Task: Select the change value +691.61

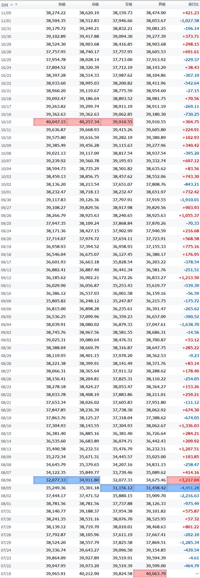Action: 191,52
